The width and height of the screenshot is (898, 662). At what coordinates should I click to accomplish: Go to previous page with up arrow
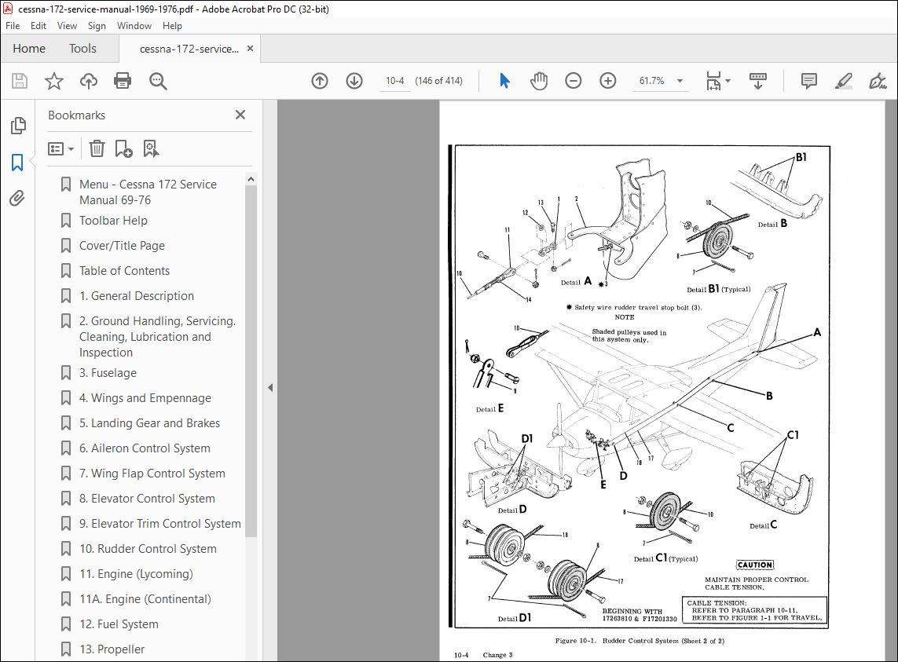[x=320, y=81]
